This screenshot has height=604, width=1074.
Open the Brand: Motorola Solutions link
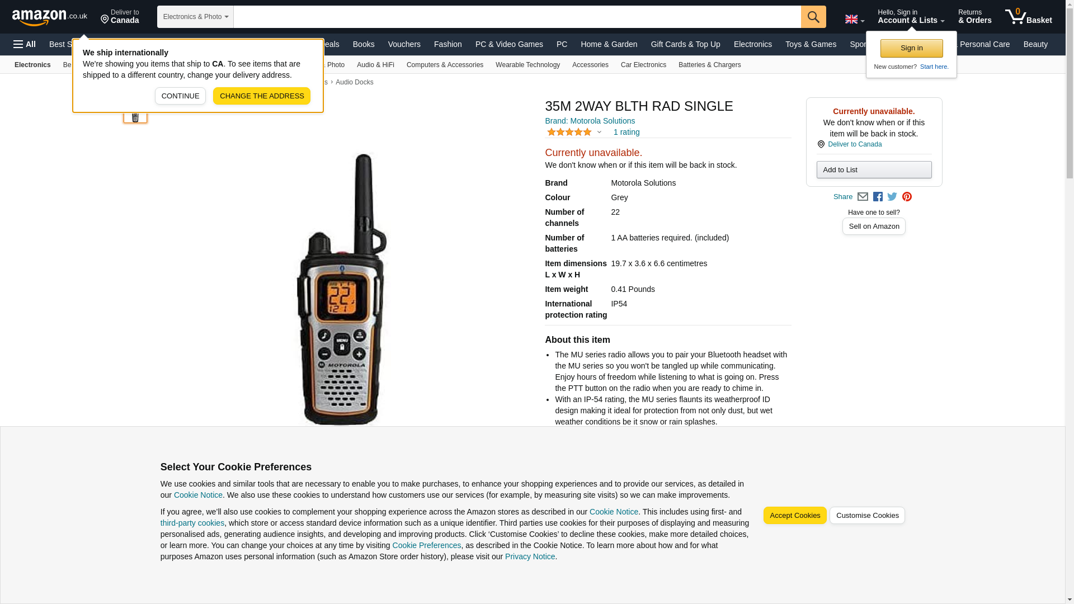590,121
